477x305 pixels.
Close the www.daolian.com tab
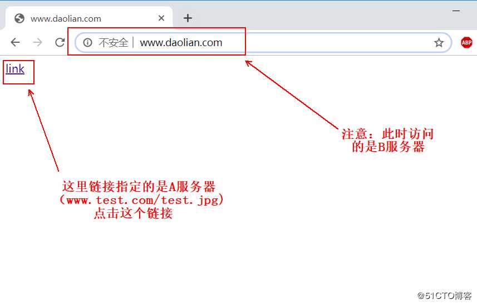click(161, 18)
